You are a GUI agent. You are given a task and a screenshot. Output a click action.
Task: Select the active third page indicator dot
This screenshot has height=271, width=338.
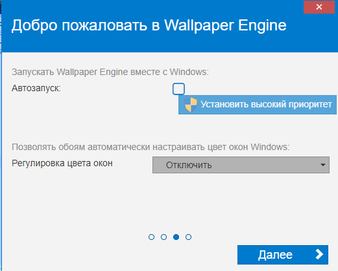[x=176, y=237]
